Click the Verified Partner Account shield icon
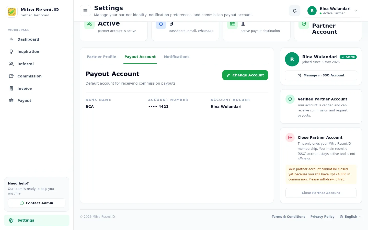 [x=290, y=99]
